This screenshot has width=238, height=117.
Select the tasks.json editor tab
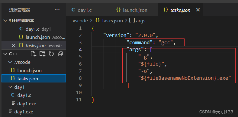181,10
